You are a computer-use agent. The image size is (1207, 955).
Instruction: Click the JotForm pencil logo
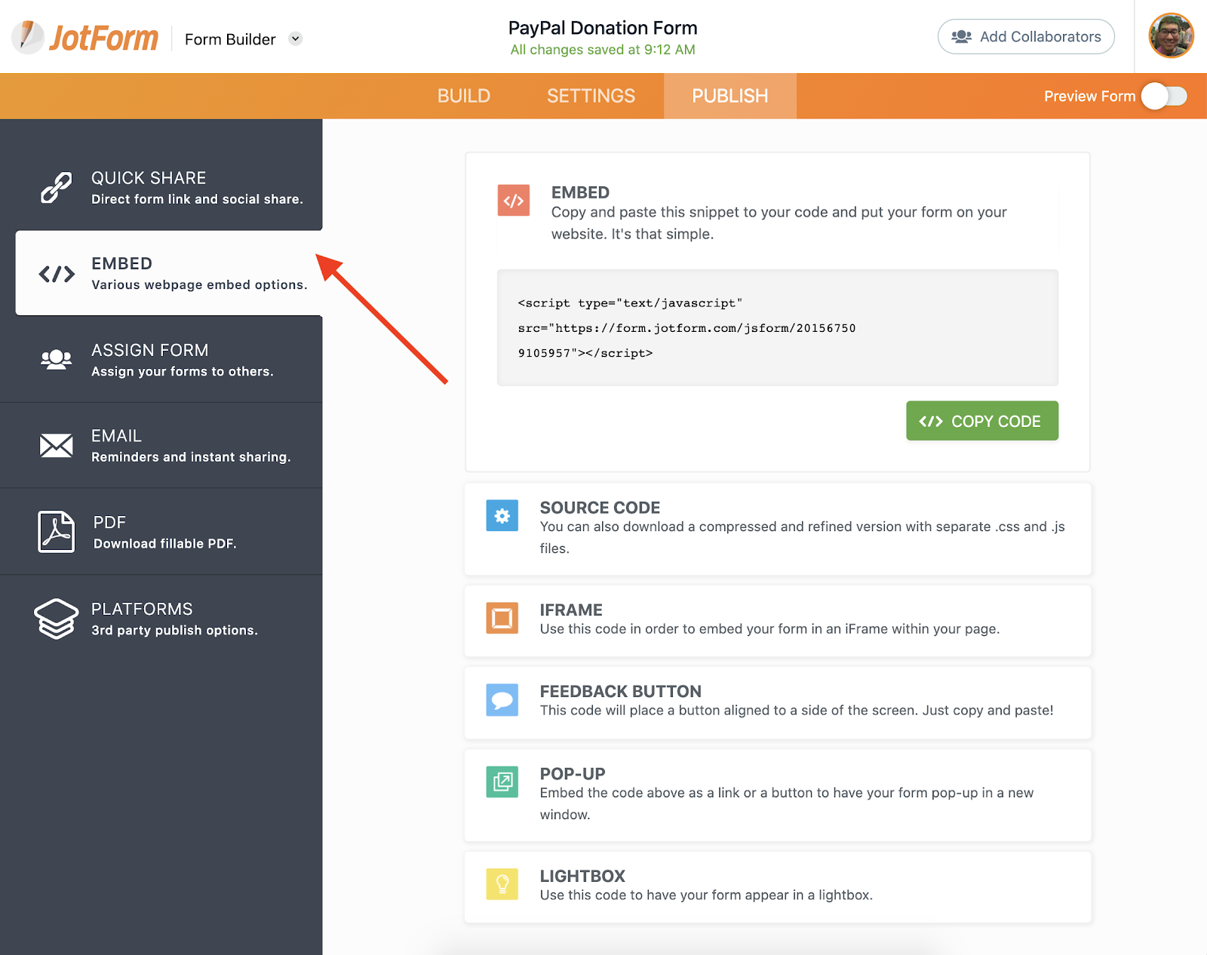click(28, 37)
